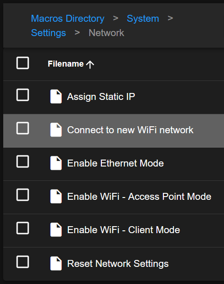224x284 pixels.
Task: Click the Network breadcrumb label
Action: click(106, 33)
